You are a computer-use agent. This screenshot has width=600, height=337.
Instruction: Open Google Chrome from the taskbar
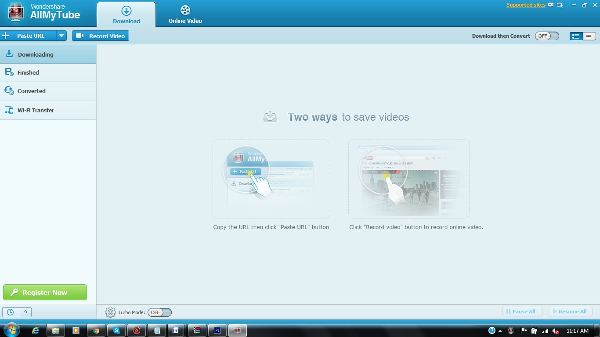[96, 330]
